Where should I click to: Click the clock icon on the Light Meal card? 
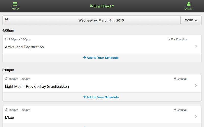pos(6,79)
